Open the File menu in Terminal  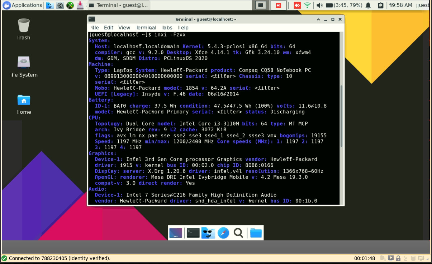point(95,28)
